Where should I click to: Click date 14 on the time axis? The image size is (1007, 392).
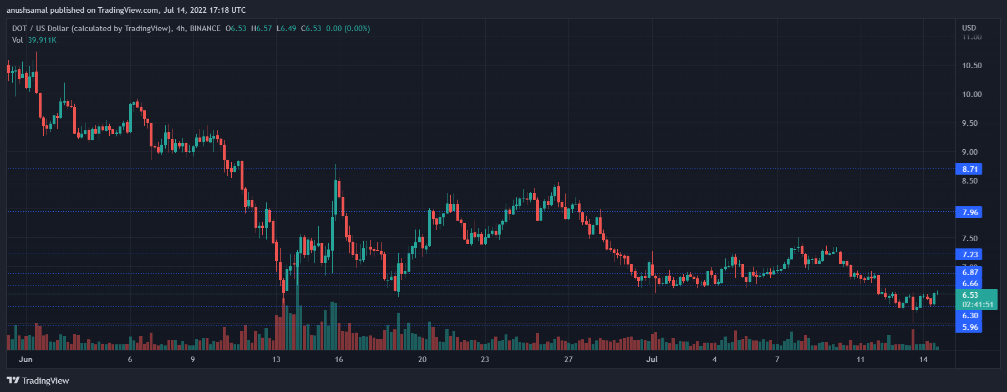pyautogui.click(x=923, y=359)
